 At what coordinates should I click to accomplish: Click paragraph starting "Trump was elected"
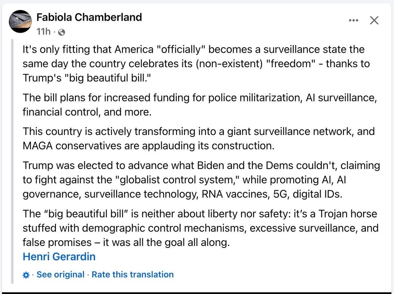[201, 180]
